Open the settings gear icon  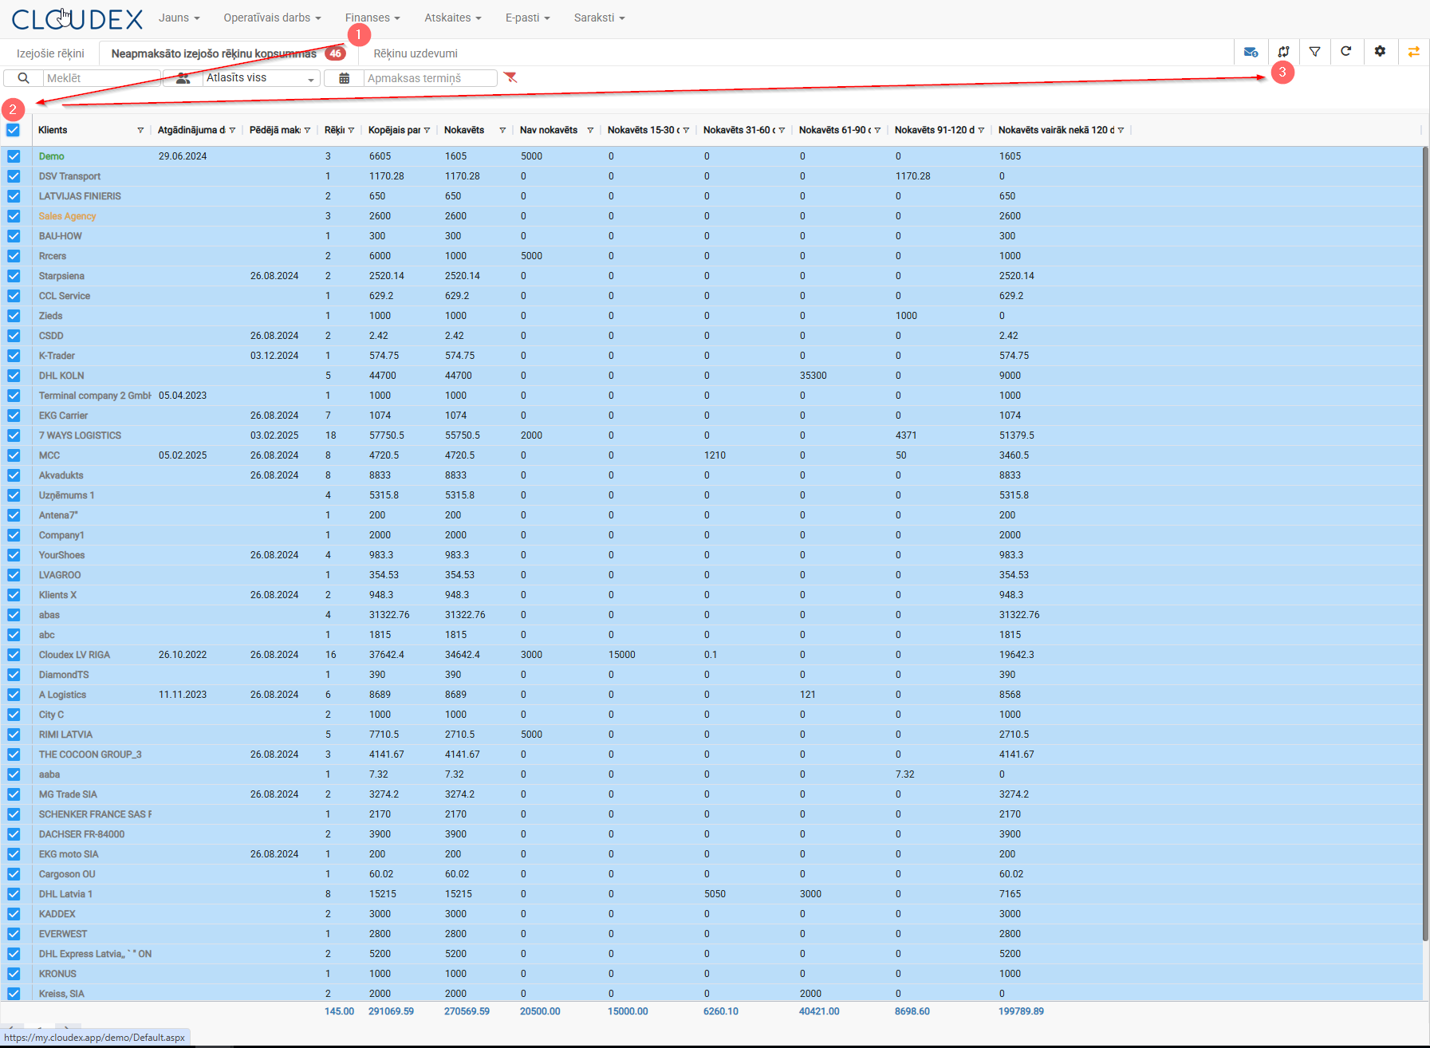click(x=1380, y=52)
